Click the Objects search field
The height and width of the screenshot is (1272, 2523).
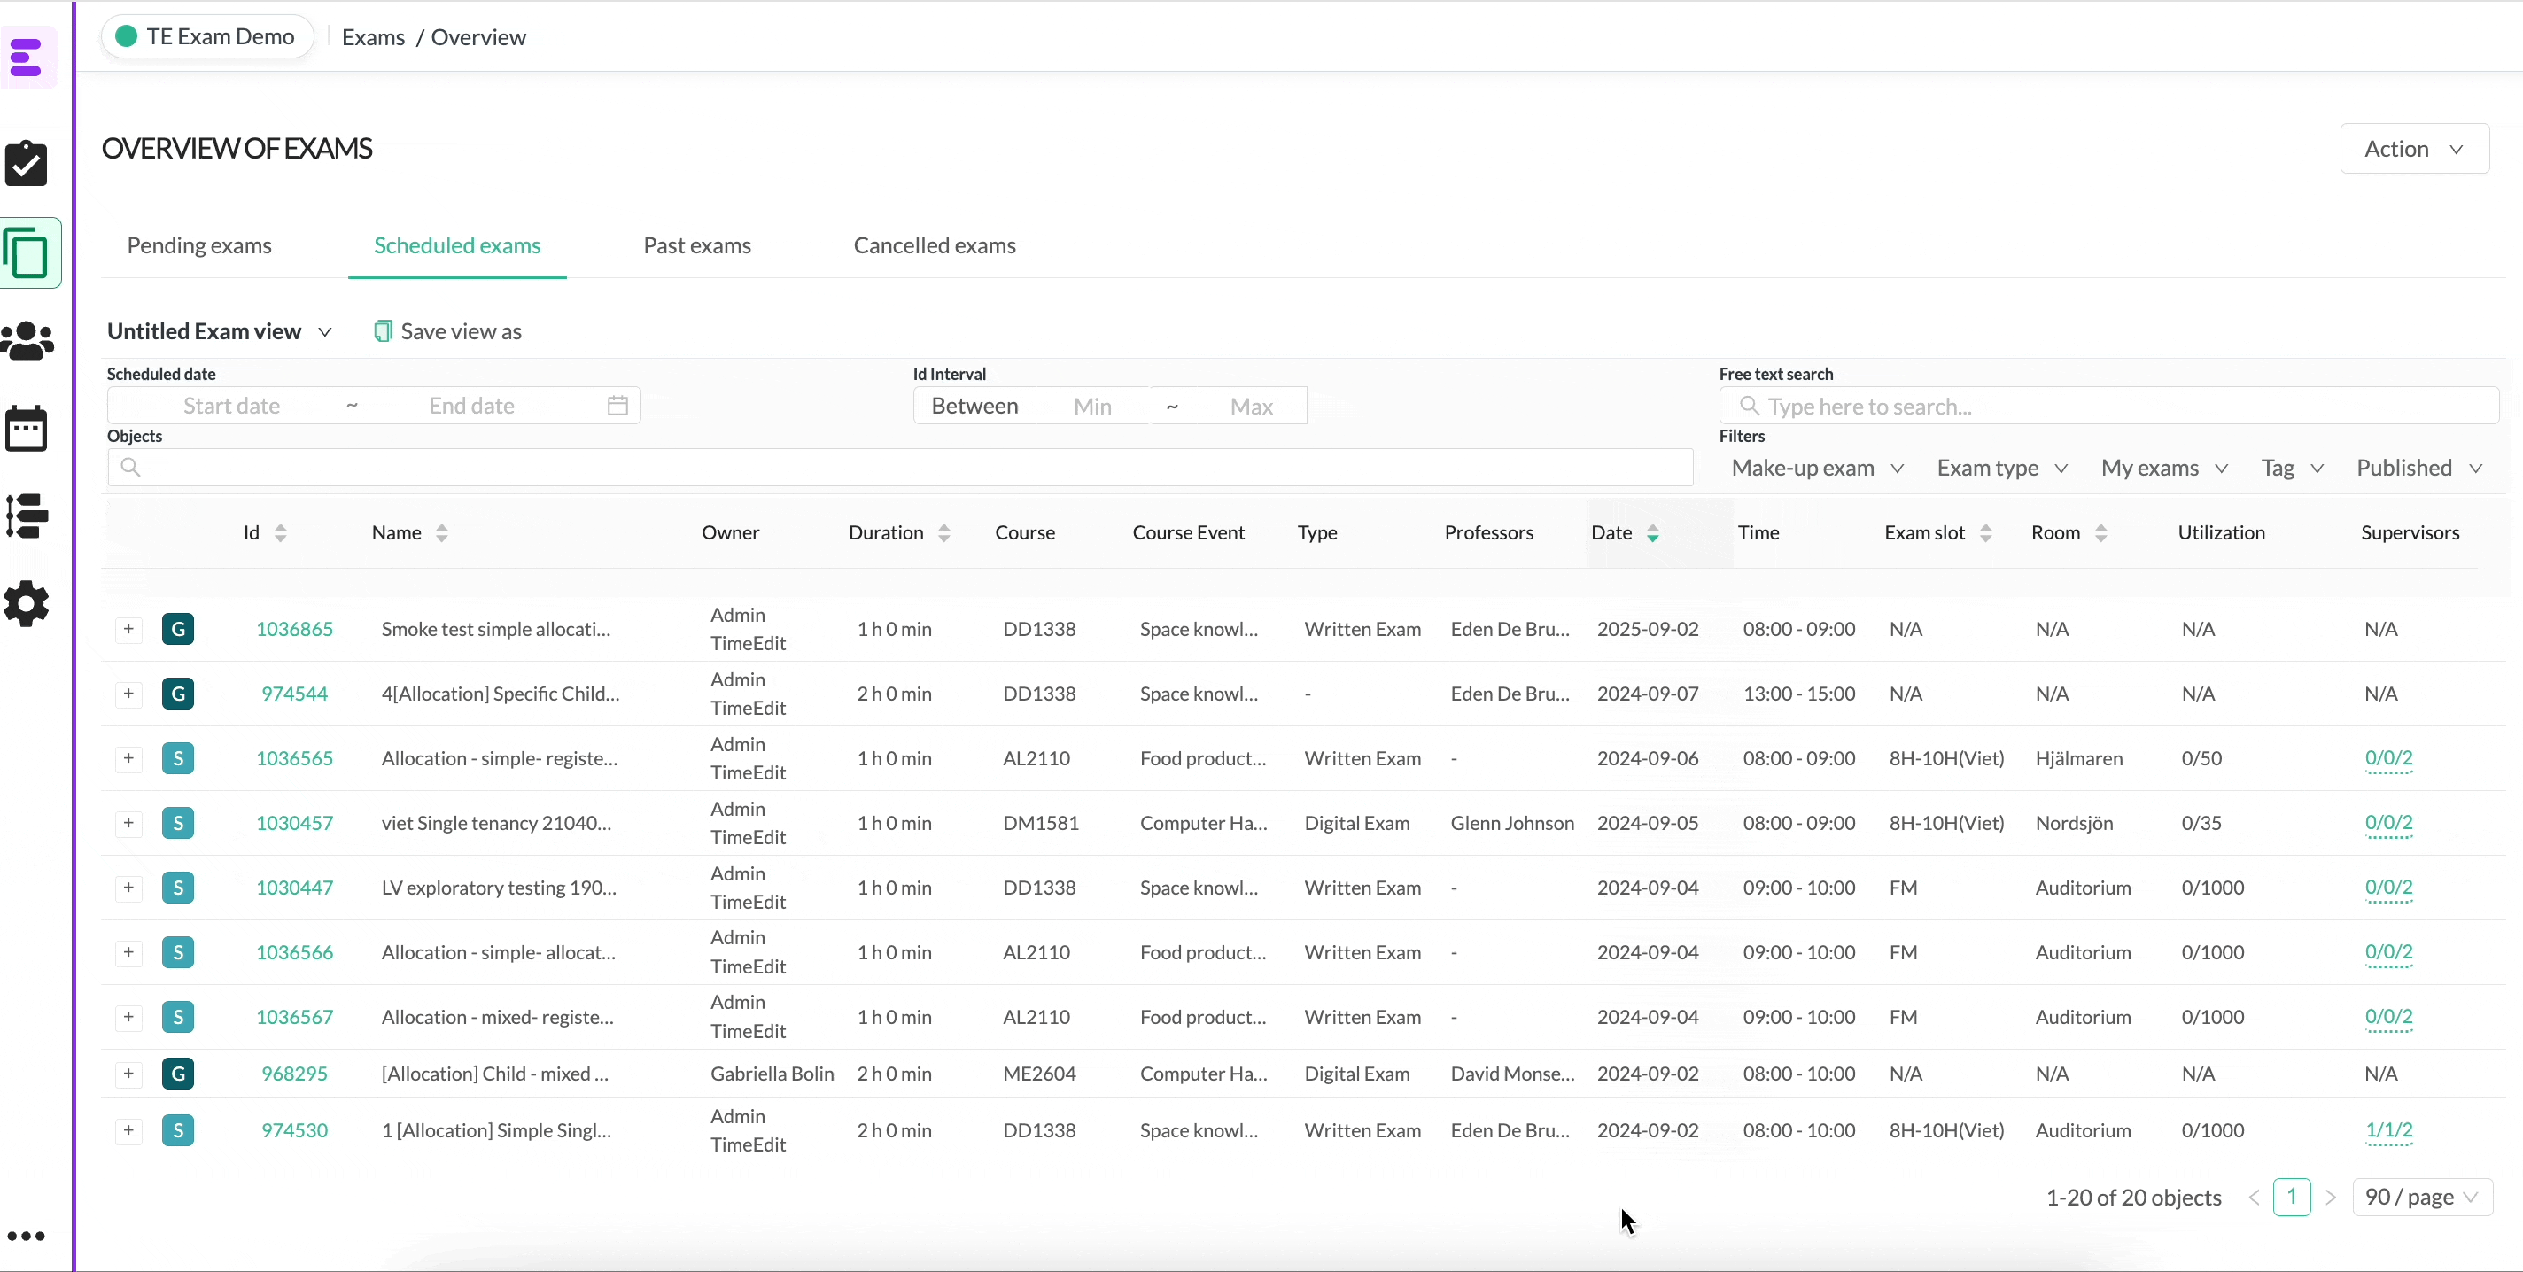900,467
